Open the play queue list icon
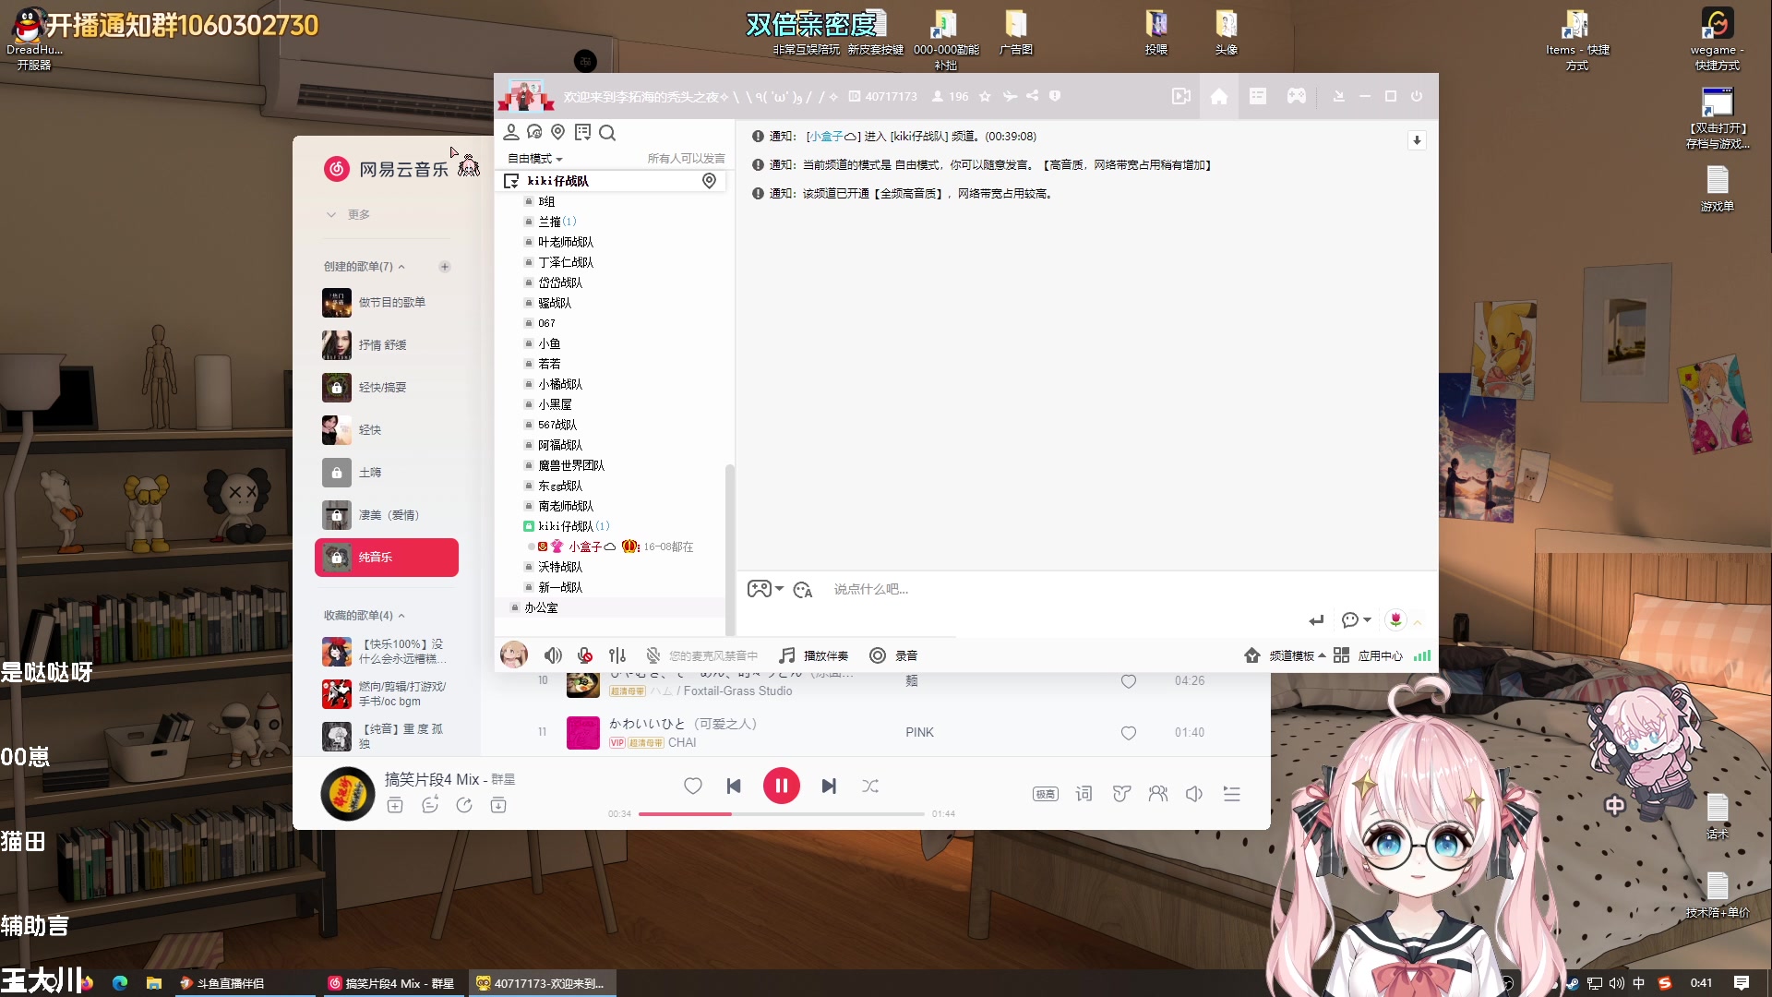 coord(1231,794)
